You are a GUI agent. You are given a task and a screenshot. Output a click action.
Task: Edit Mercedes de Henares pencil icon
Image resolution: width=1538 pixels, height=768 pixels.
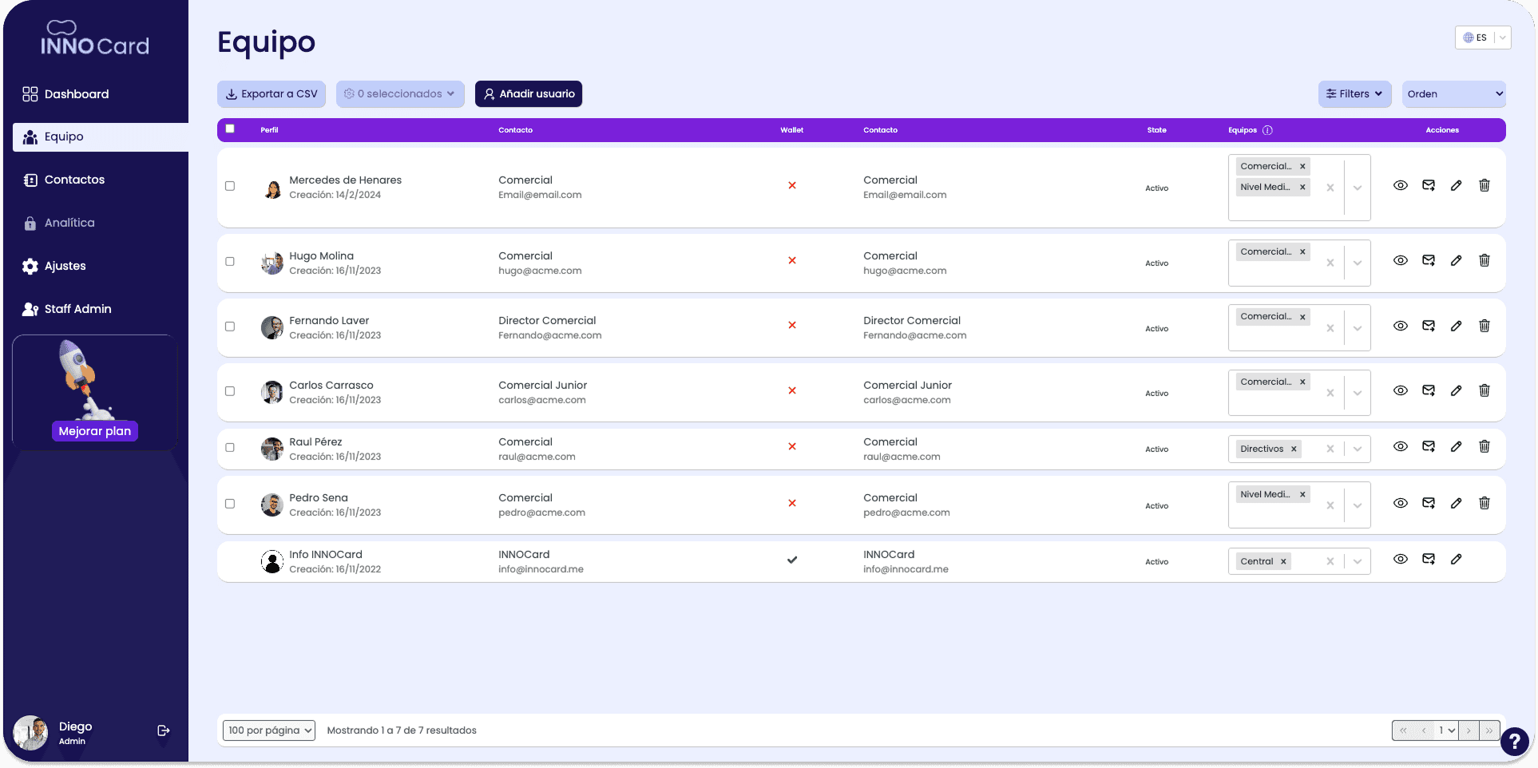pos(1457,185)
